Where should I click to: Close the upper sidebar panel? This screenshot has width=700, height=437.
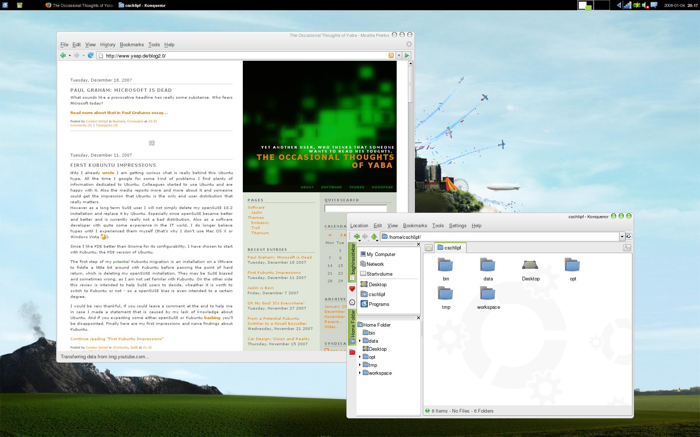[x=418, y=244]
